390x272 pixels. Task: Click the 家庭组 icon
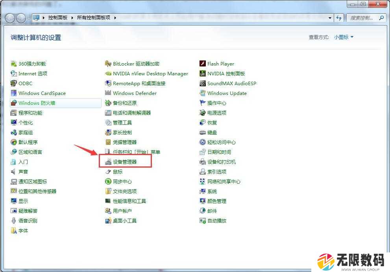[14, 133]
